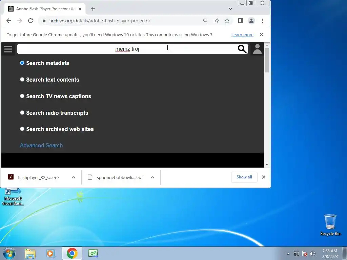The image size is (347, 260).
Task: Select Search TV news captions option
Action: [x=22, y=96]
